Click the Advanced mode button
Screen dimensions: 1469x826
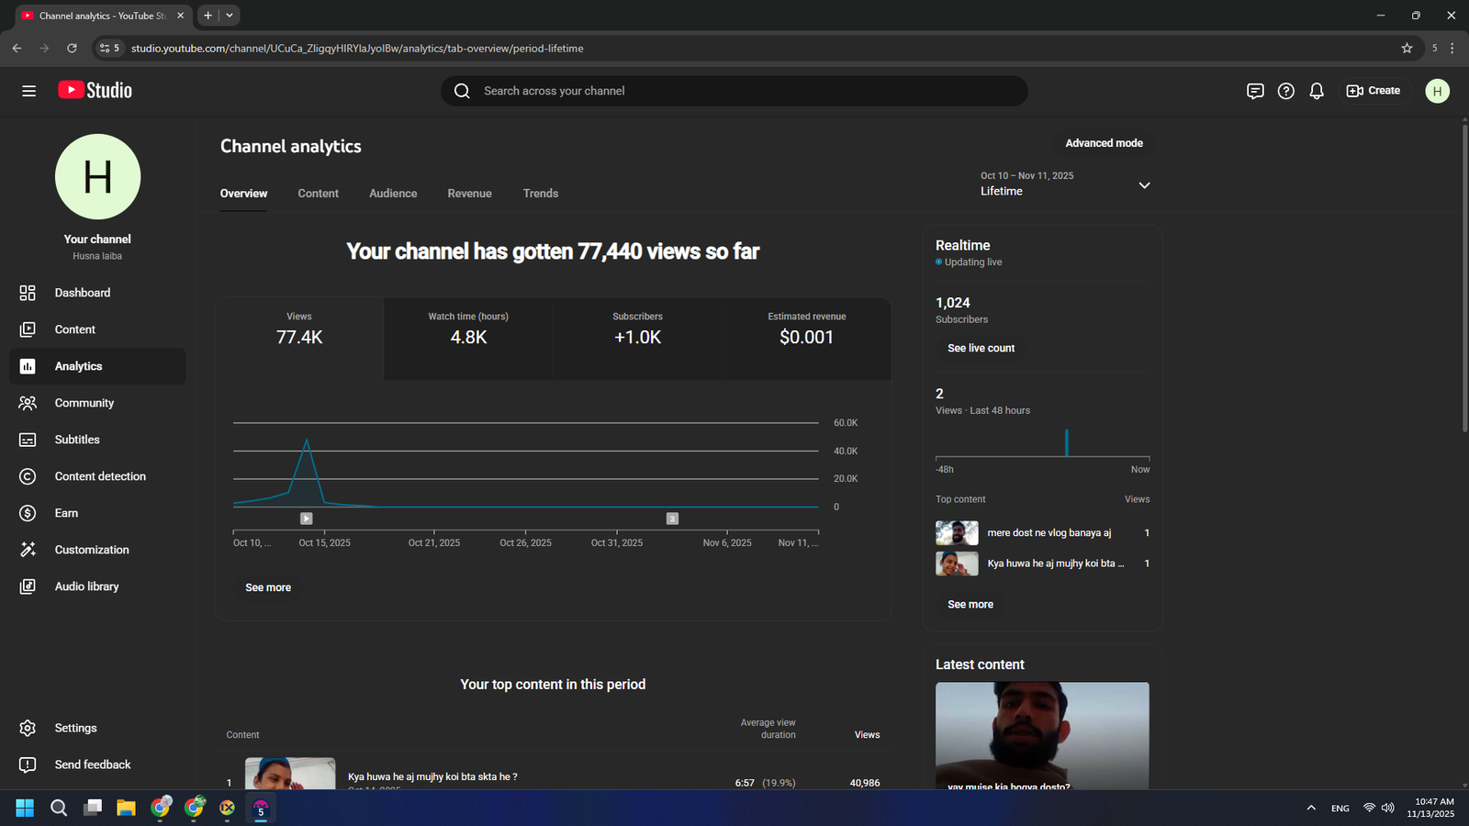(x=1104, y=143)
